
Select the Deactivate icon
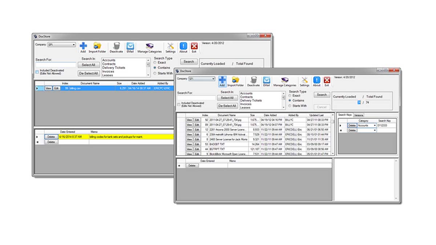(253, 81)
